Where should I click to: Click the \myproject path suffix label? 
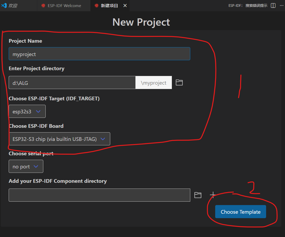pyautogui.click(x=154, y=83)
